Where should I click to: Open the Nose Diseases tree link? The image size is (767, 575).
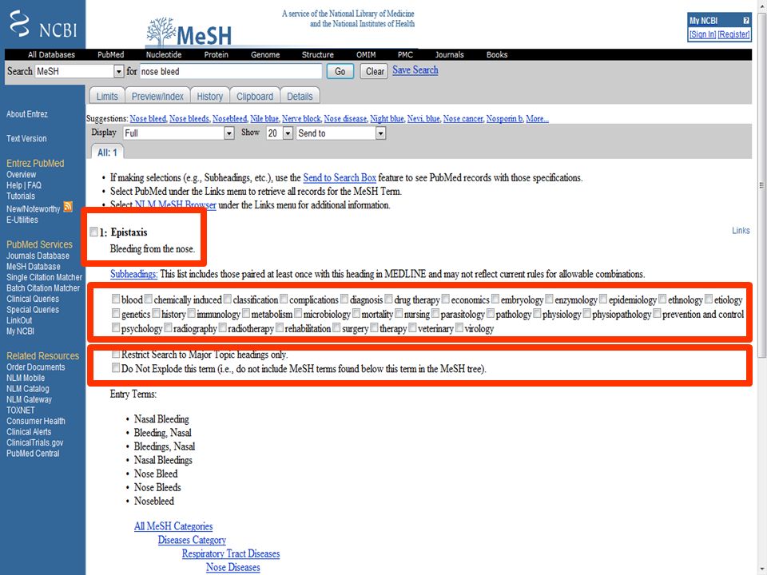[x=232, y=567]
